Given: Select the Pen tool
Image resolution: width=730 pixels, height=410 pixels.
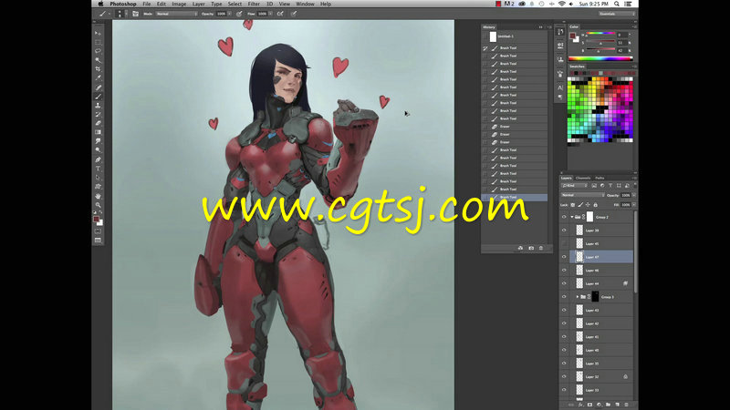Looking at the screenshot, I should (98, 159).
